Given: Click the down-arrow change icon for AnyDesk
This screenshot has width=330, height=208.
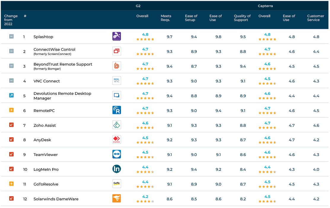Looking at the screenshot, I should point(11,139).
